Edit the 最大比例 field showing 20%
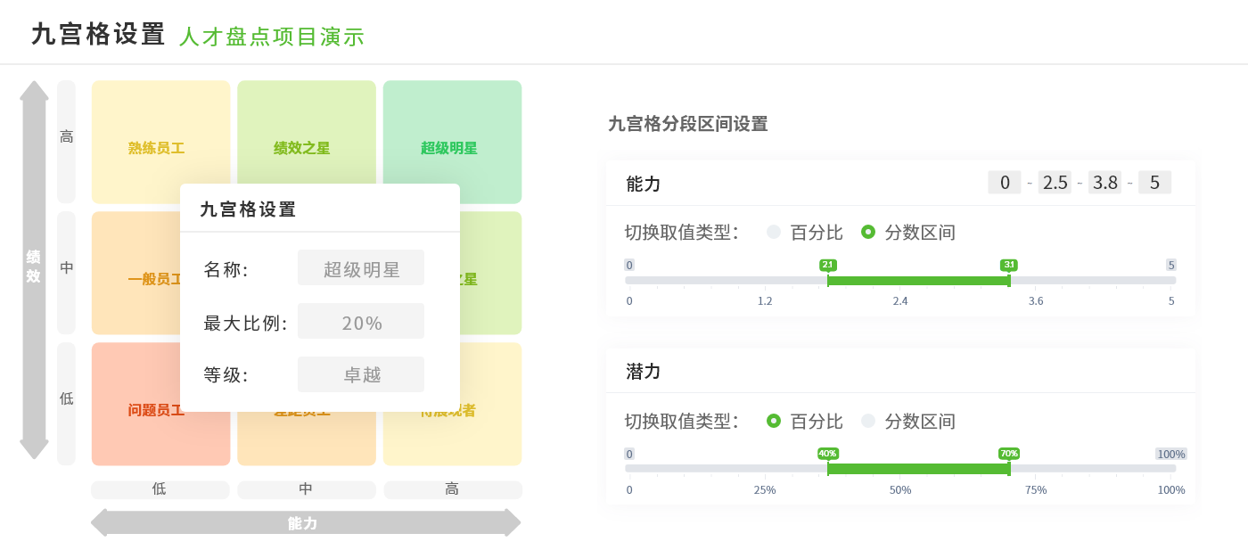The width and height of the screenshot is (1248, 558). point(361,321)
